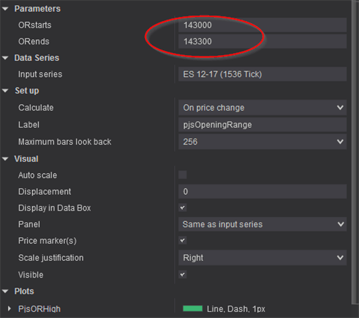The image size is (359, 318).
Task: Open Maximum bars look back dropdown
Action: point(262,142)
